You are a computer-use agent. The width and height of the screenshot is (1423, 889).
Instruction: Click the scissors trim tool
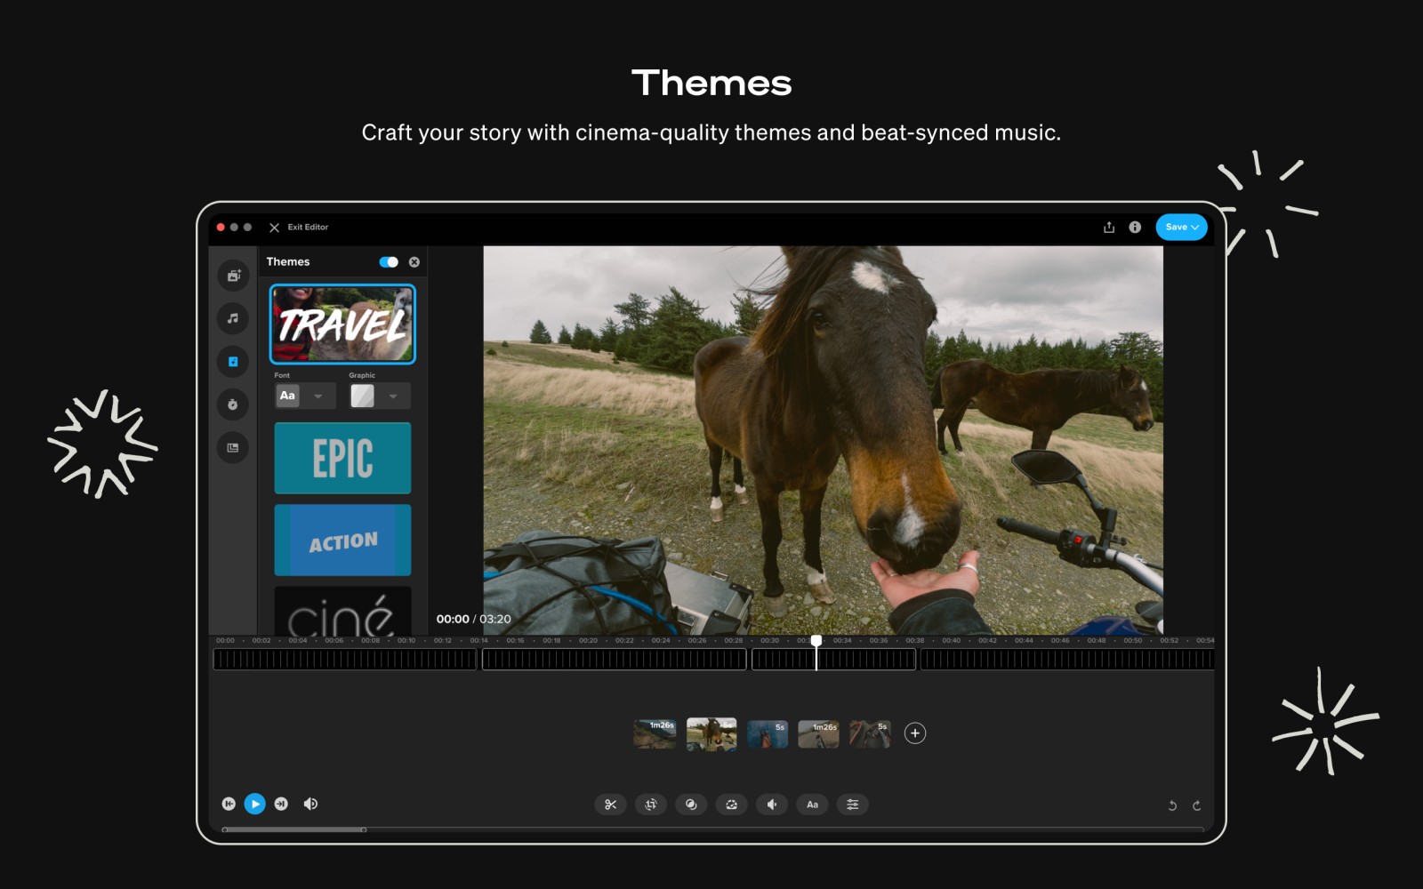[609, 804]
